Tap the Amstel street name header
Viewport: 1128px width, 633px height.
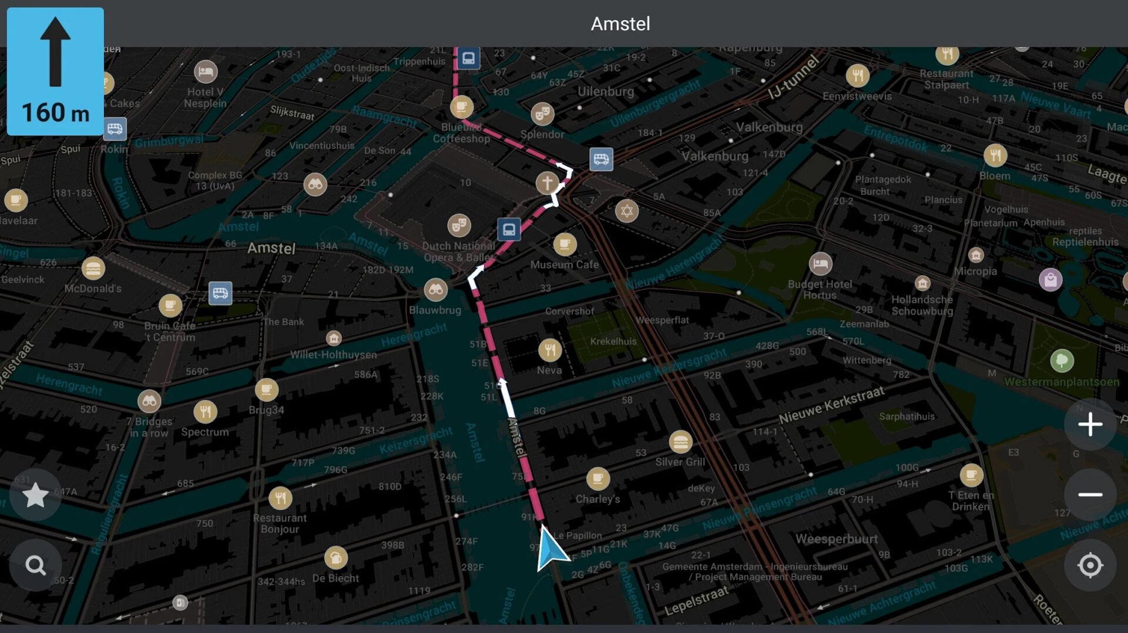click(x=620, y=23)
